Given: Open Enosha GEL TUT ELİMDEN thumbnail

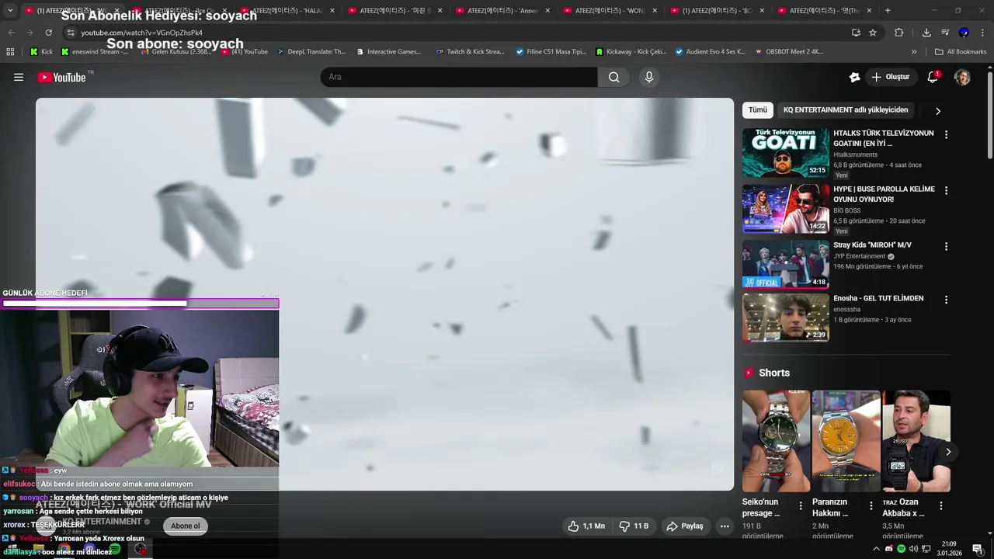Looking at the screenshot, I should (785, 318).
